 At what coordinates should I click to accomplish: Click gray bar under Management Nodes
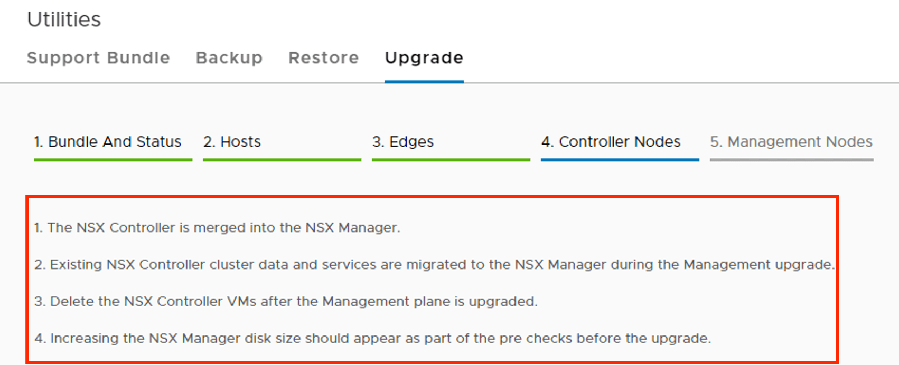(791, 159)
